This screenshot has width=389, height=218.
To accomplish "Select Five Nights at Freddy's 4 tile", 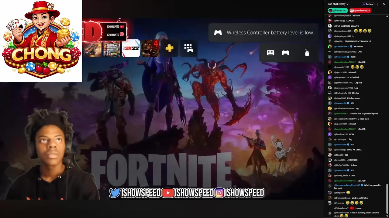I will pyautogui.click(x=150, y=48).
